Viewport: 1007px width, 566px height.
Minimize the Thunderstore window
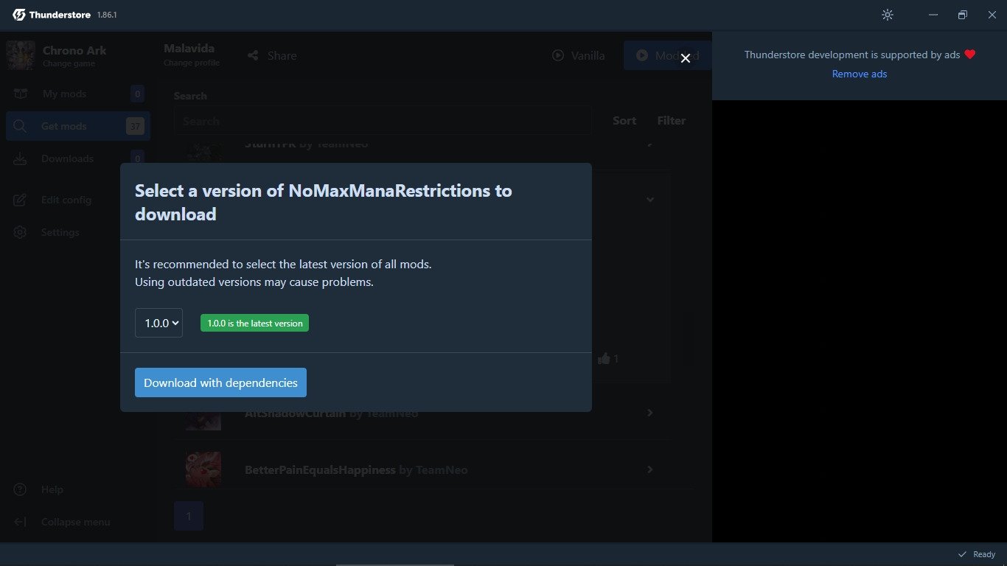933,15
